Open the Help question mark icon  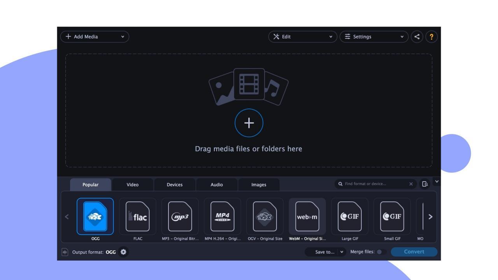431,37
